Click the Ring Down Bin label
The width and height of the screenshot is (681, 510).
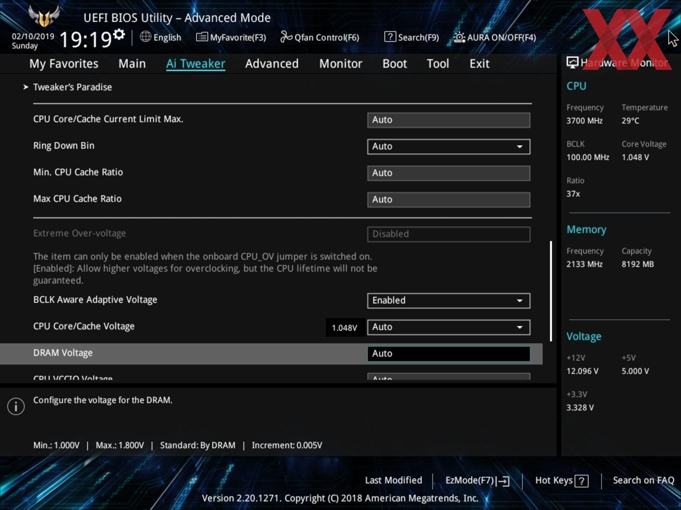[64, 145]
